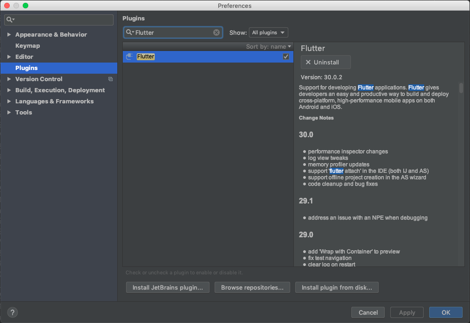Click 'memory profiler updates' note

339,165
